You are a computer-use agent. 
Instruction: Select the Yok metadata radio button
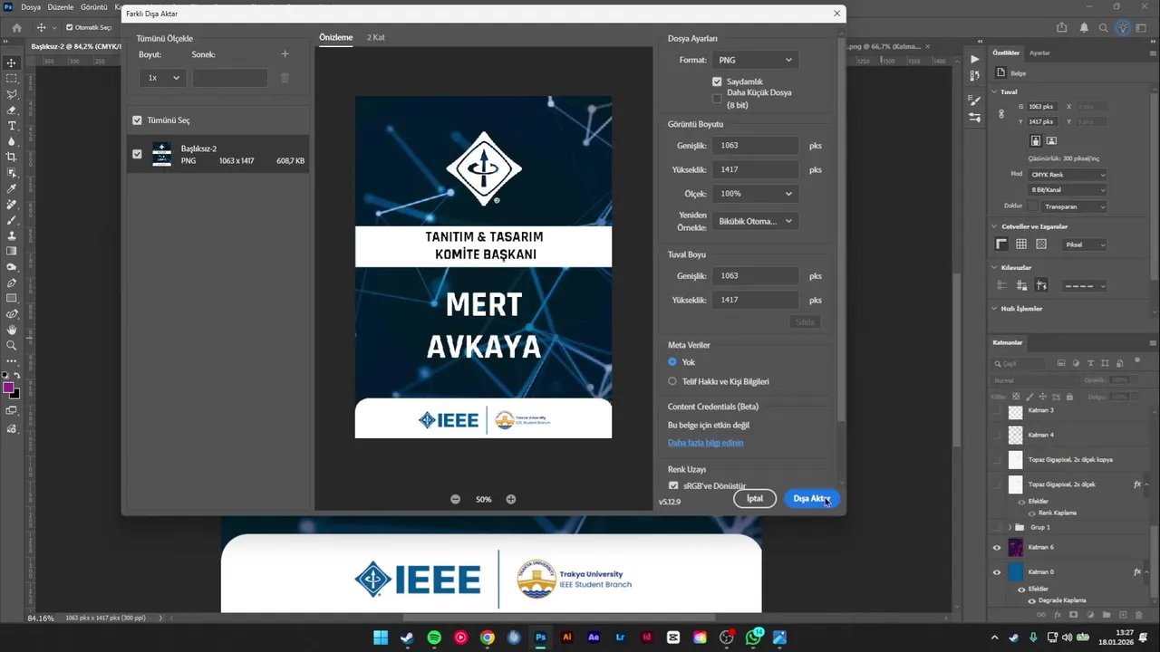coord(672,362)
